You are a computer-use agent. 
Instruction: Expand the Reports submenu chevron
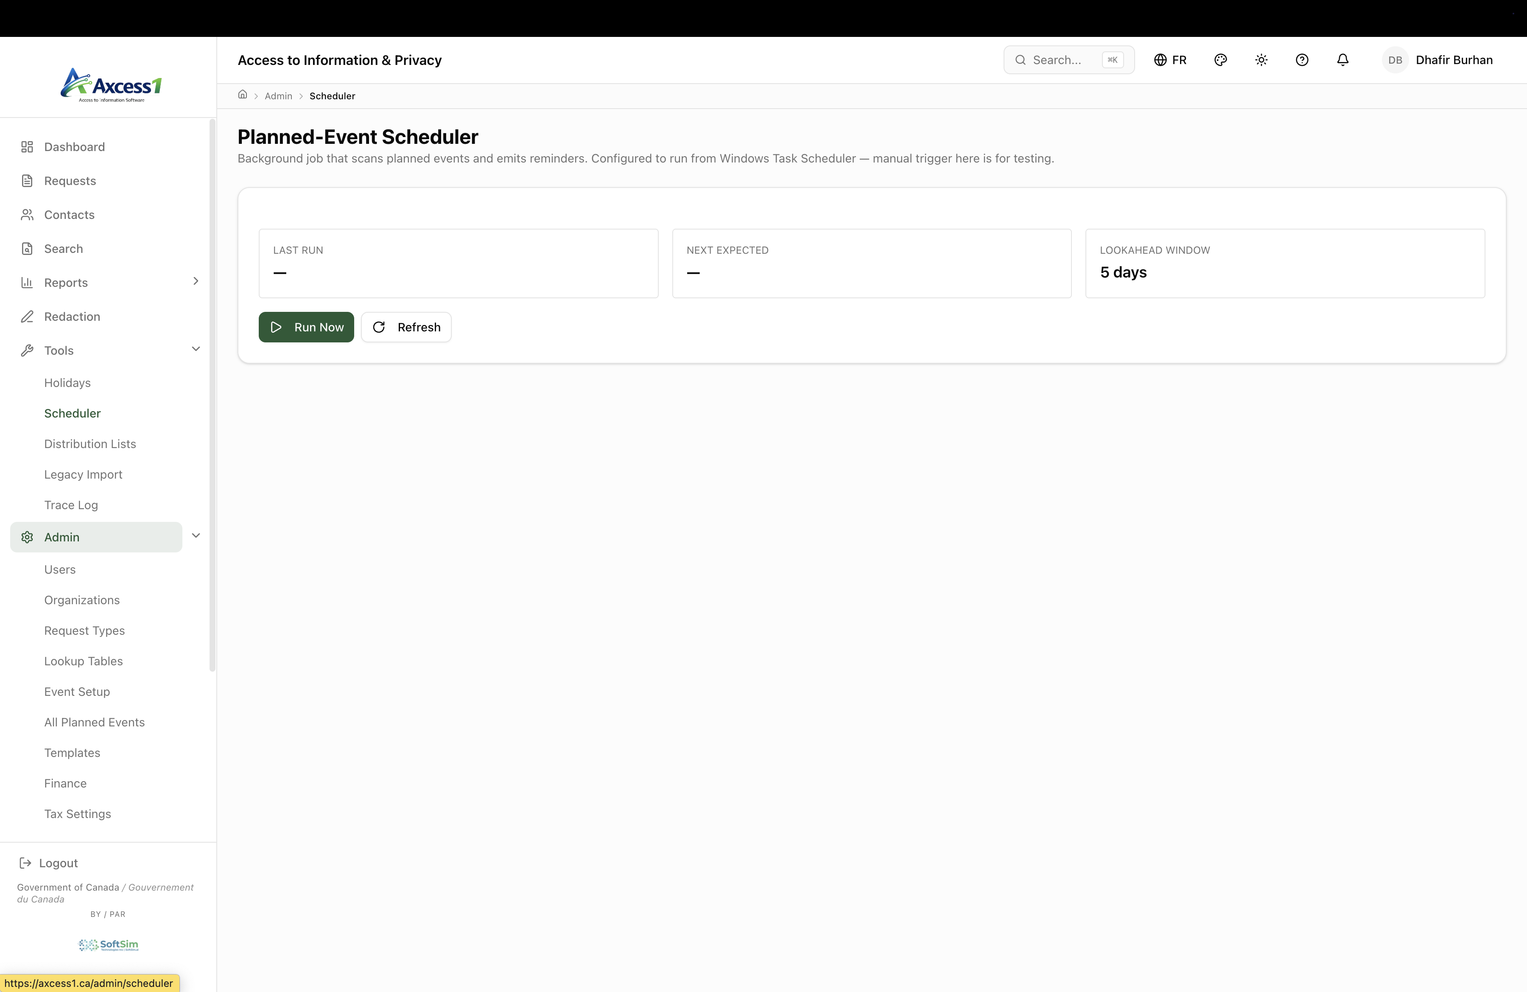click(x=196, y=281)
